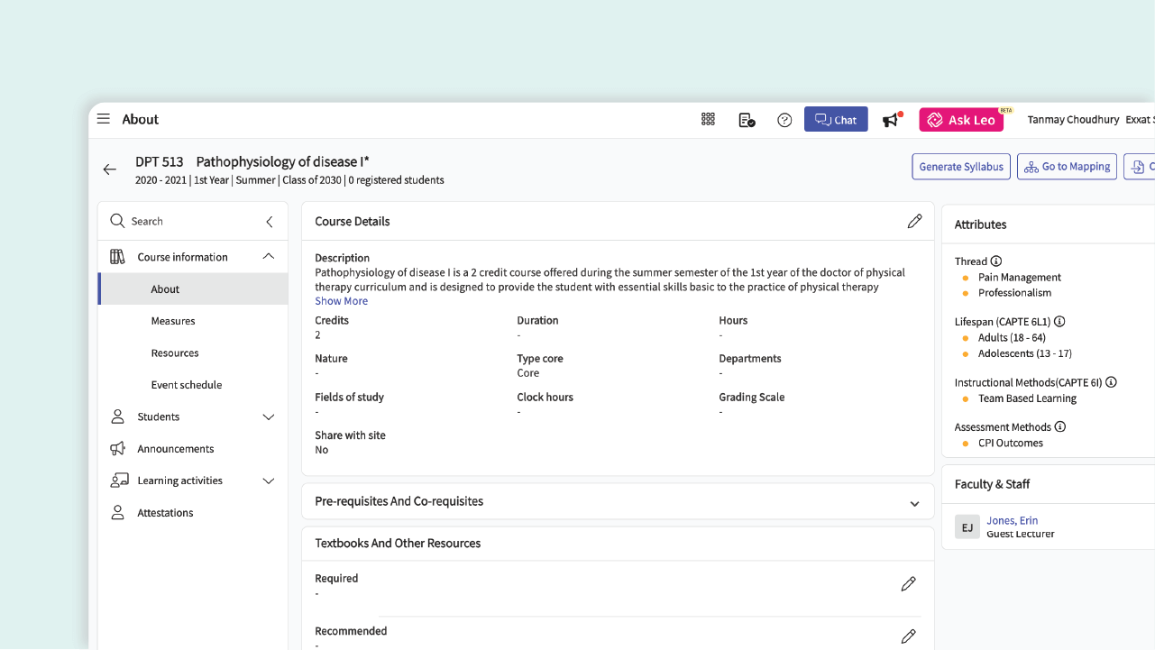Screen dimensions: 1155x650
Task: Click the Thread info icon
Action: [x=996, y=261]
